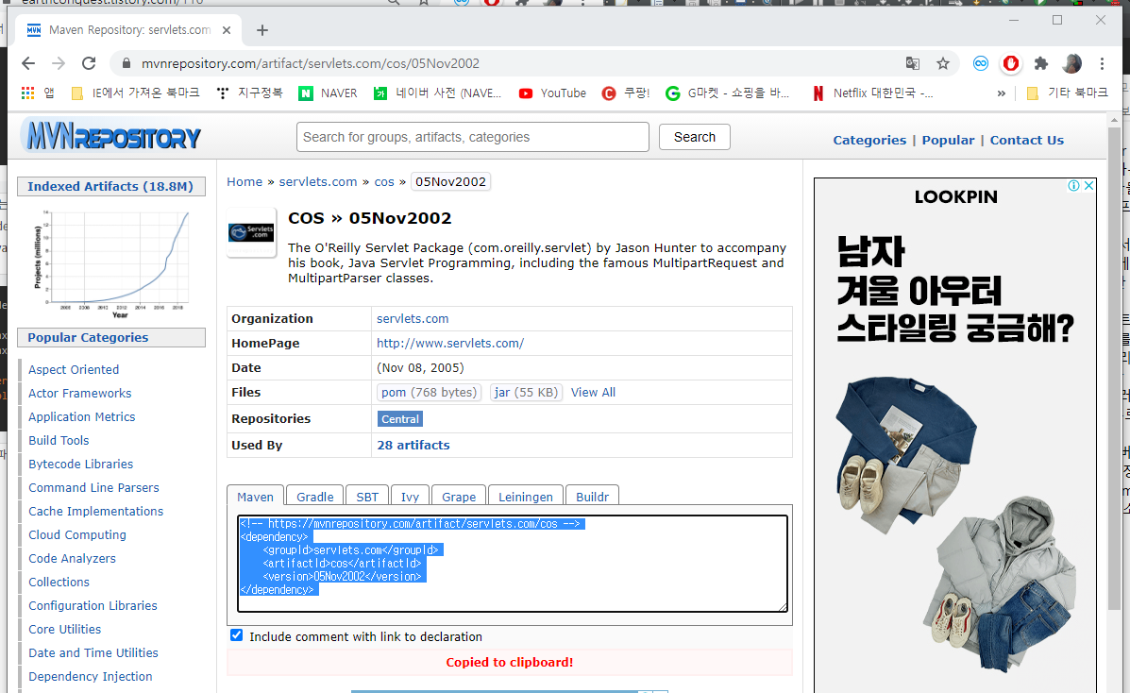
Task: Open the Aspect Oriented category
Action: (74, 369)
